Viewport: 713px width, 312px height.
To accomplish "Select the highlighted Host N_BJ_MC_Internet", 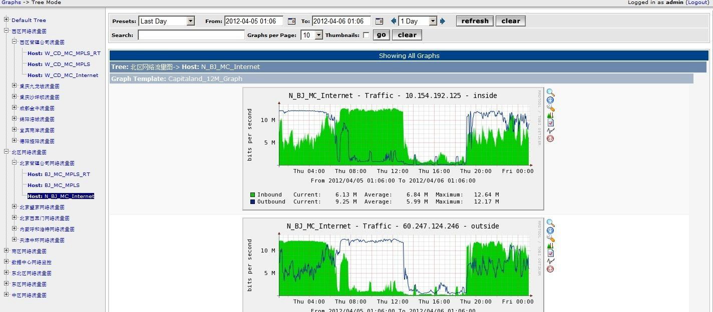I will (x=61, y=196).
